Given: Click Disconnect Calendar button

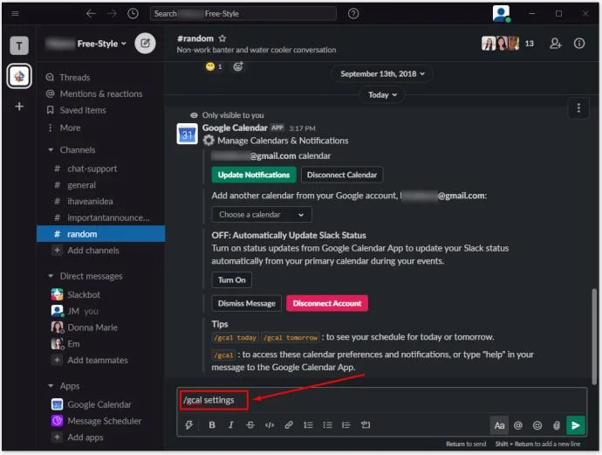Looking at the screenshot, I should coord(342,175).
